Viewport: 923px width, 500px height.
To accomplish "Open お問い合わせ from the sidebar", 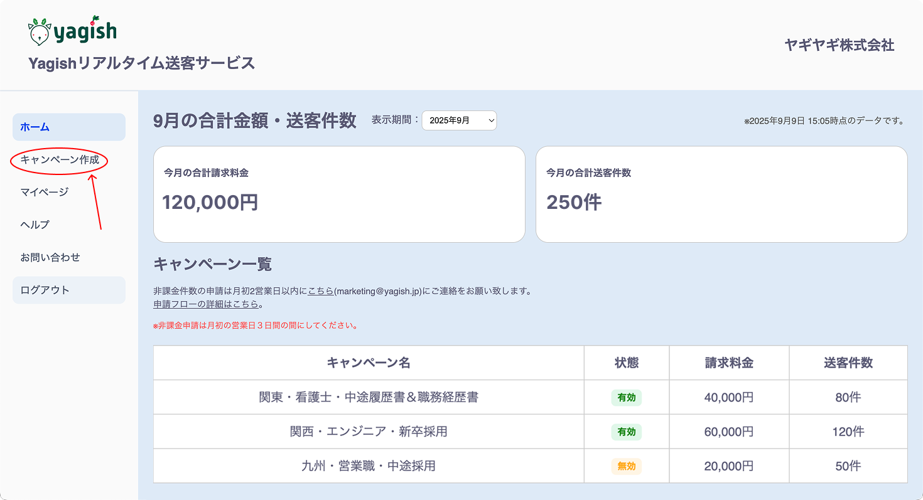I will (x=50, y=258).
